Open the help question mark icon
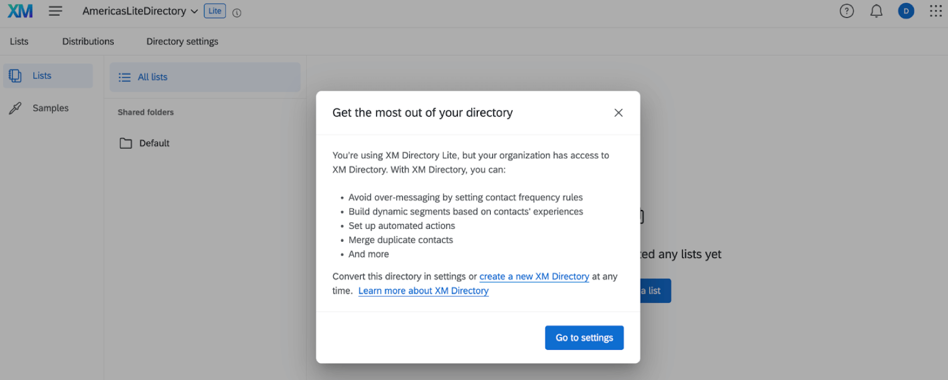 click(847, 11)
